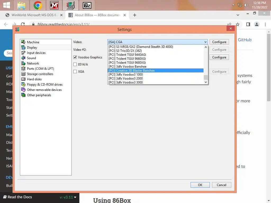The image size is (271, 203).
Task: Click the Chrome address bar URL
Action: 64,24
